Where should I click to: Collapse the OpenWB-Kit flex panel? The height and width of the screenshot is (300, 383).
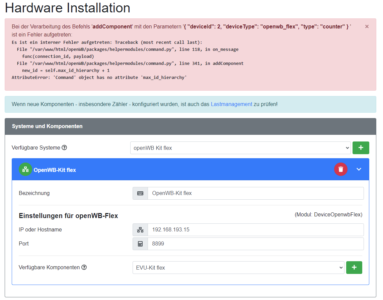tap(359, 169)
